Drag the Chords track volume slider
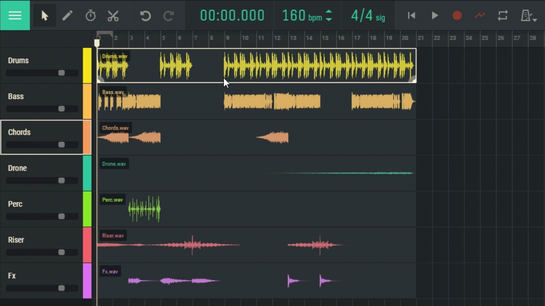Screen dimensions: 545x306 click(x=61, y=144)
